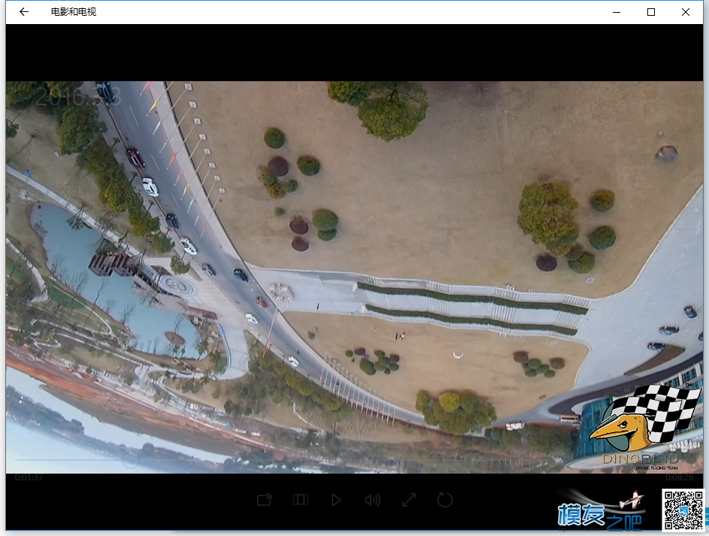The width and height of the screenshot is (709, 536).
Task: Toggle the repeat playback button
Action: (x=445, y=500)
